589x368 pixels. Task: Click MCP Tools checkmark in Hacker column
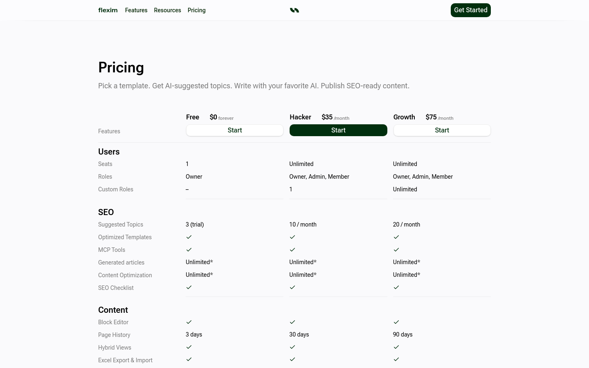point(292,250)
